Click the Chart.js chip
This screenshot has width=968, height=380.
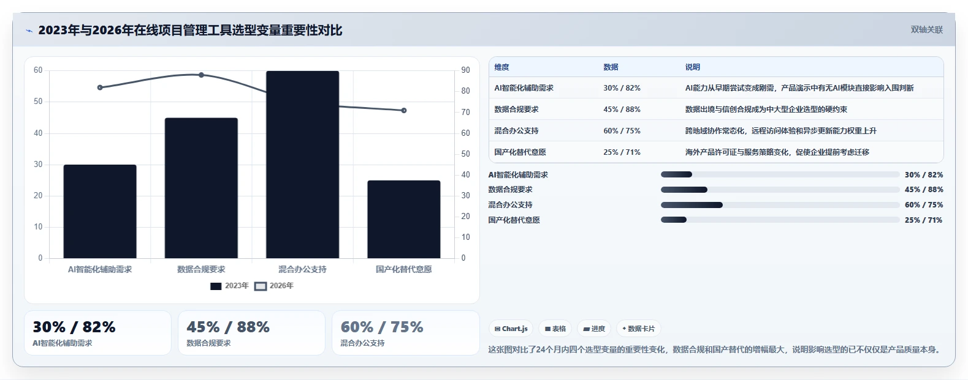coord(511,329)
